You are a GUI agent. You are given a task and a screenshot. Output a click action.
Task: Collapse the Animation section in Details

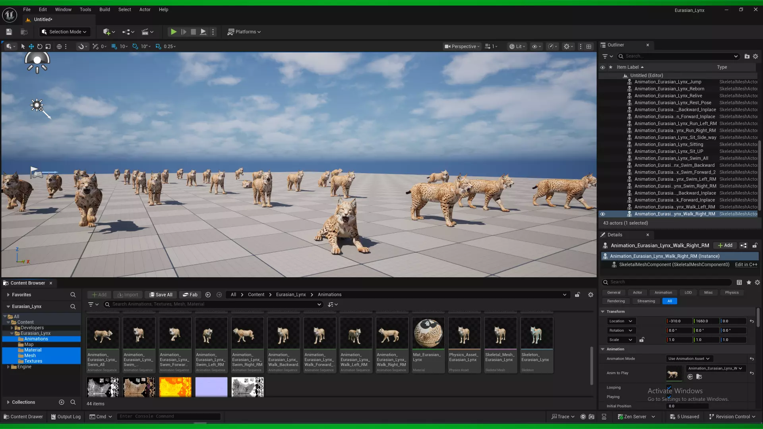pyautogui.click(x=602, y=349)
